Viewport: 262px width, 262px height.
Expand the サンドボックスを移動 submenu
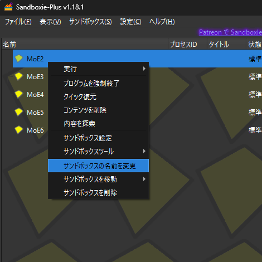pos(98,179)
